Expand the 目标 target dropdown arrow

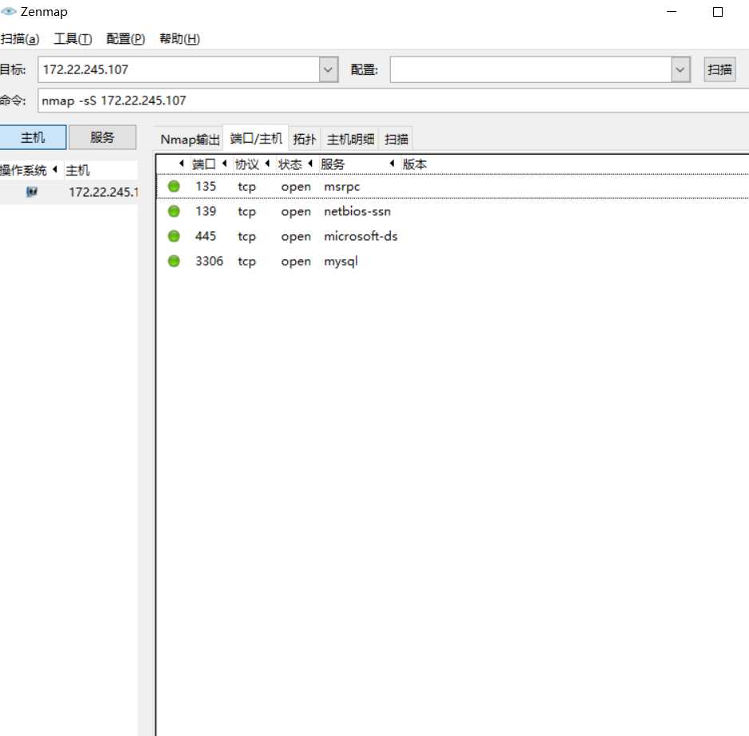328,69
